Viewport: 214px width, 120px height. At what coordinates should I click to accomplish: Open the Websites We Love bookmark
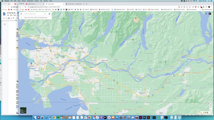(167, 10)
